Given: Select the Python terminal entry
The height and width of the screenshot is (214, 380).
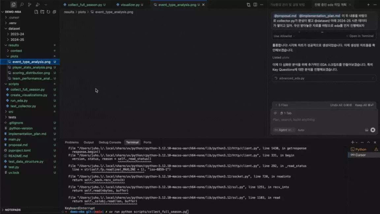Looking at the screenshot, I should tap(361, 150).
